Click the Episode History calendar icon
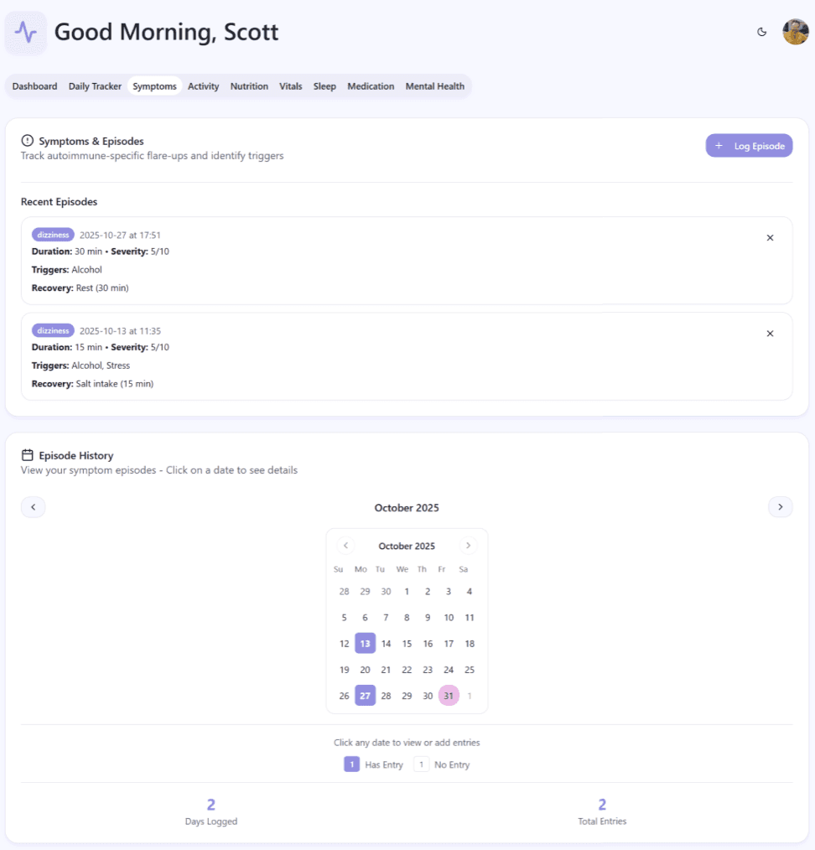815x850 pixels. 27,455
